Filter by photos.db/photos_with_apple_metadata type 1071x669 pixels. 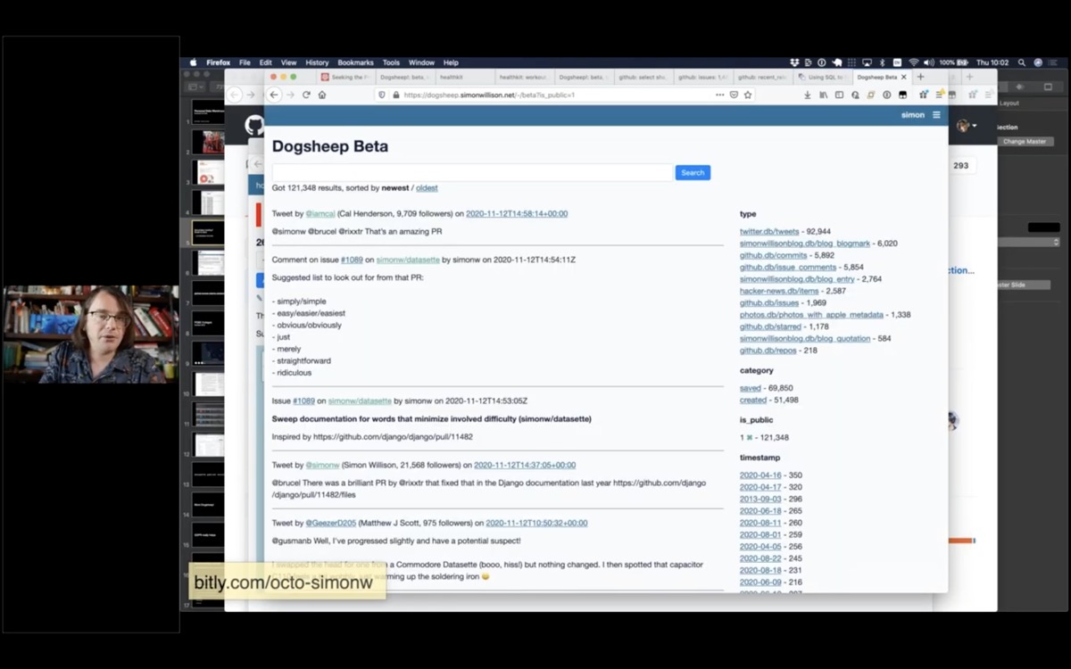811,315
